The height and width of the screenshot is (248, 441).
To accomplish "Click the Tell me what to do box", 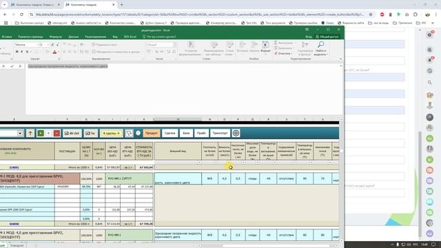I will tap(159, 37).
